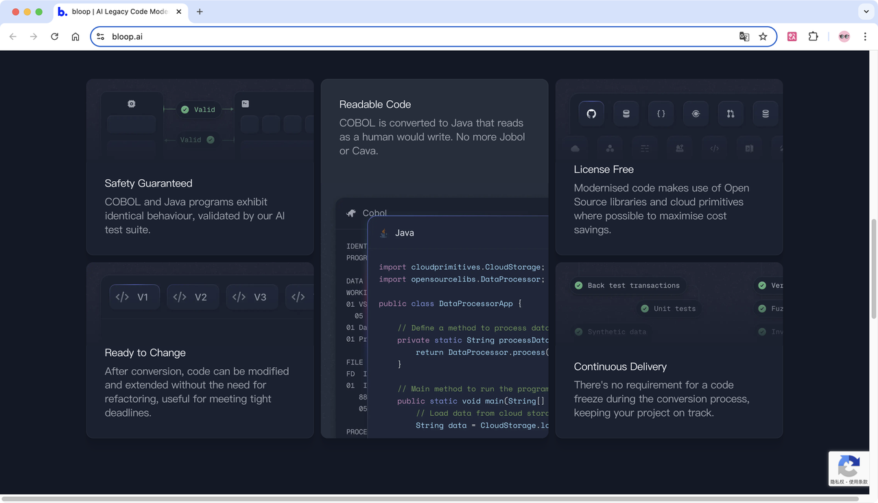Click the Unit tests check badge
This screenshot has width=878, height=503.
668,309
